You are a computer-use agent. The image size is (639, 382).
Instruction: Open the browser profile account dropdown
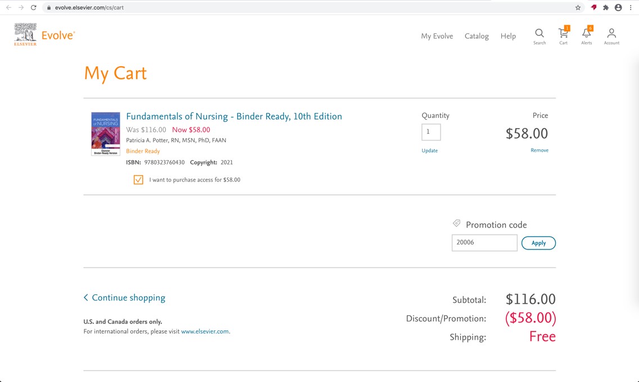point(618,7)
